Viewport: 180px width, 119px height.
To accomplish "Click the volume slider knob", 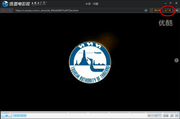I will click(156, 116).
